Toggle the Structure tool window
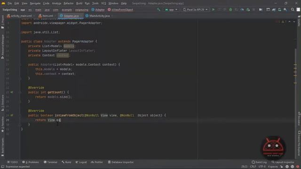This screenshot has width=301, height=169. click(2, 102)
